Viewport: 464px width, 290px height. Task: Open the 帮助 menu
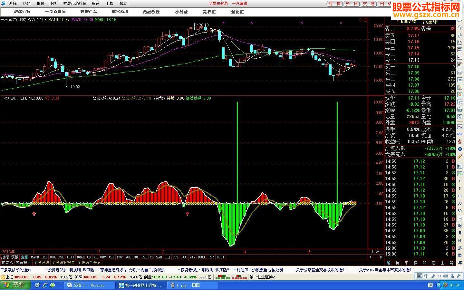[x=123, y=4]
